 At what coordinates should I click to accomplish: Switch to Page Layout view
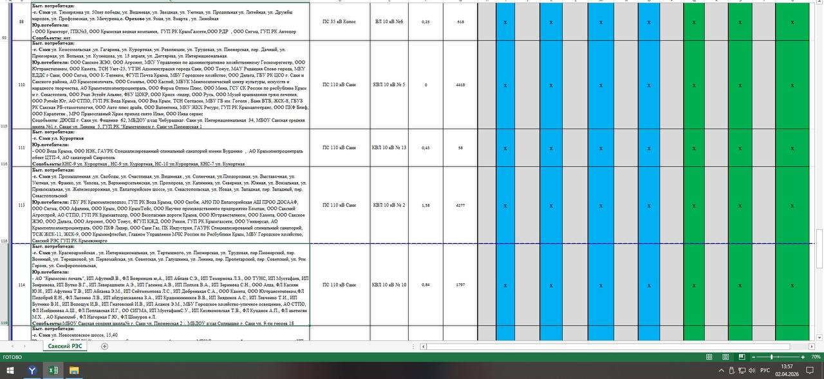coord(726,357)
